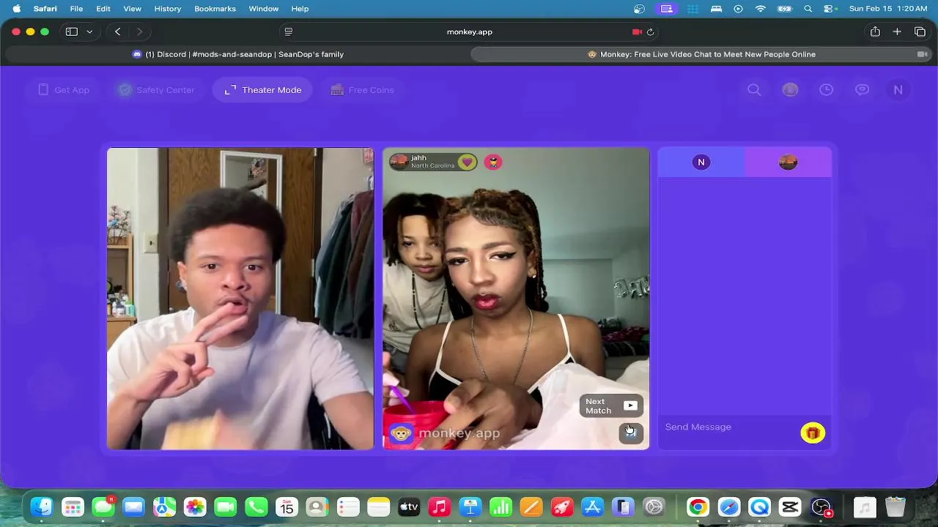The height and width of the screenshot is (527, 938).
Task: Open Spotlight search in menu bar
Action: pos(808,9)
